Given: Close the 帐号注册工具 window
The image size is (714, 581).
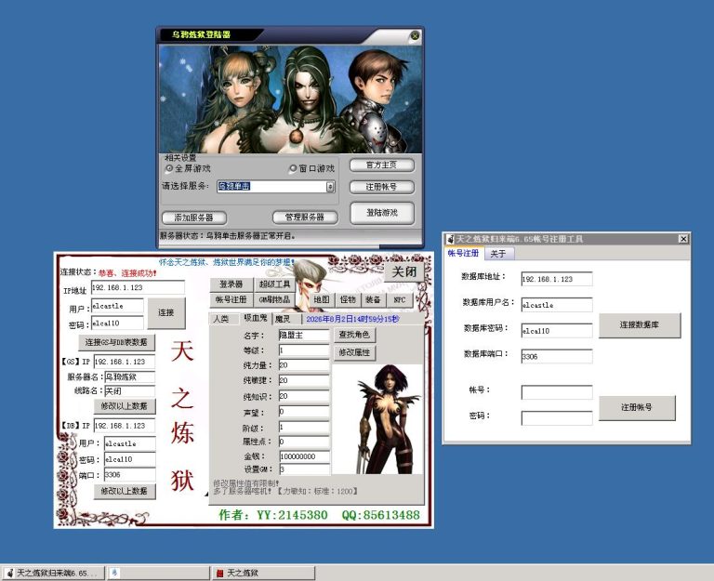Looking at the screenshot, I should 683,239.
